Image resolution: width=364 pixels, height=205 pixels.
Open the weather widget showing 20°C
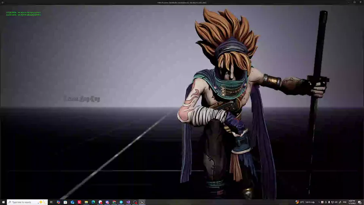[305, 202]
